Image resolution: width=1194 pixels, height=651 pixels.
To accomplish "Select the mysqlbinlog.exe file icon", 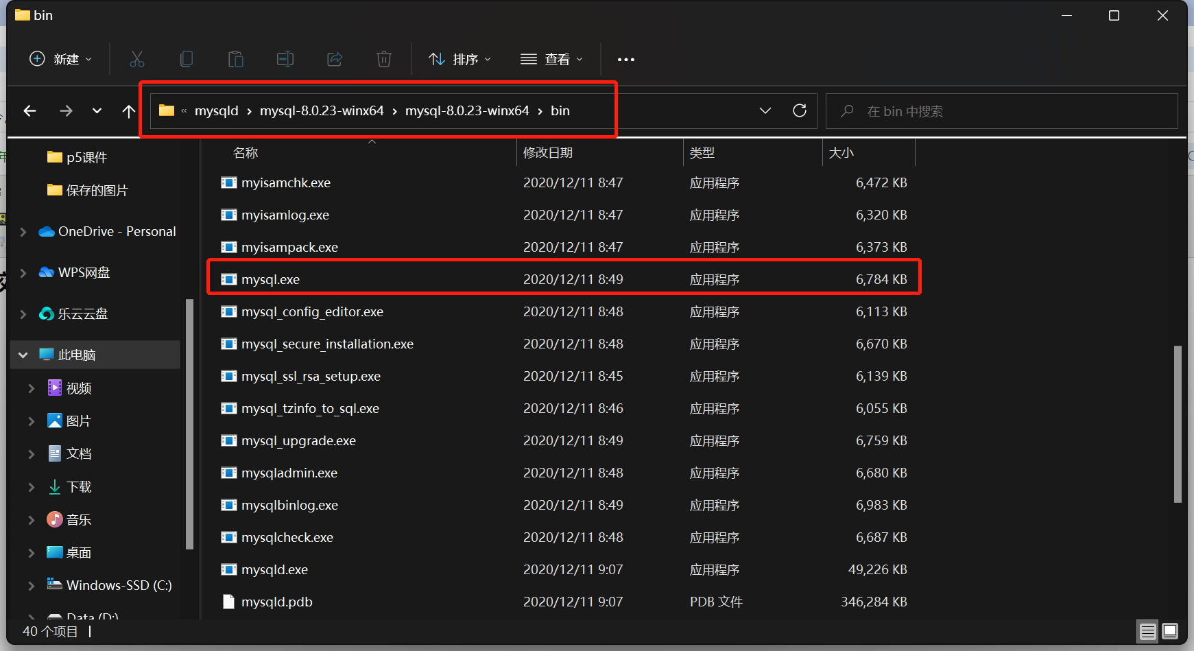I will pyautogui.click(x=229, y=505).
